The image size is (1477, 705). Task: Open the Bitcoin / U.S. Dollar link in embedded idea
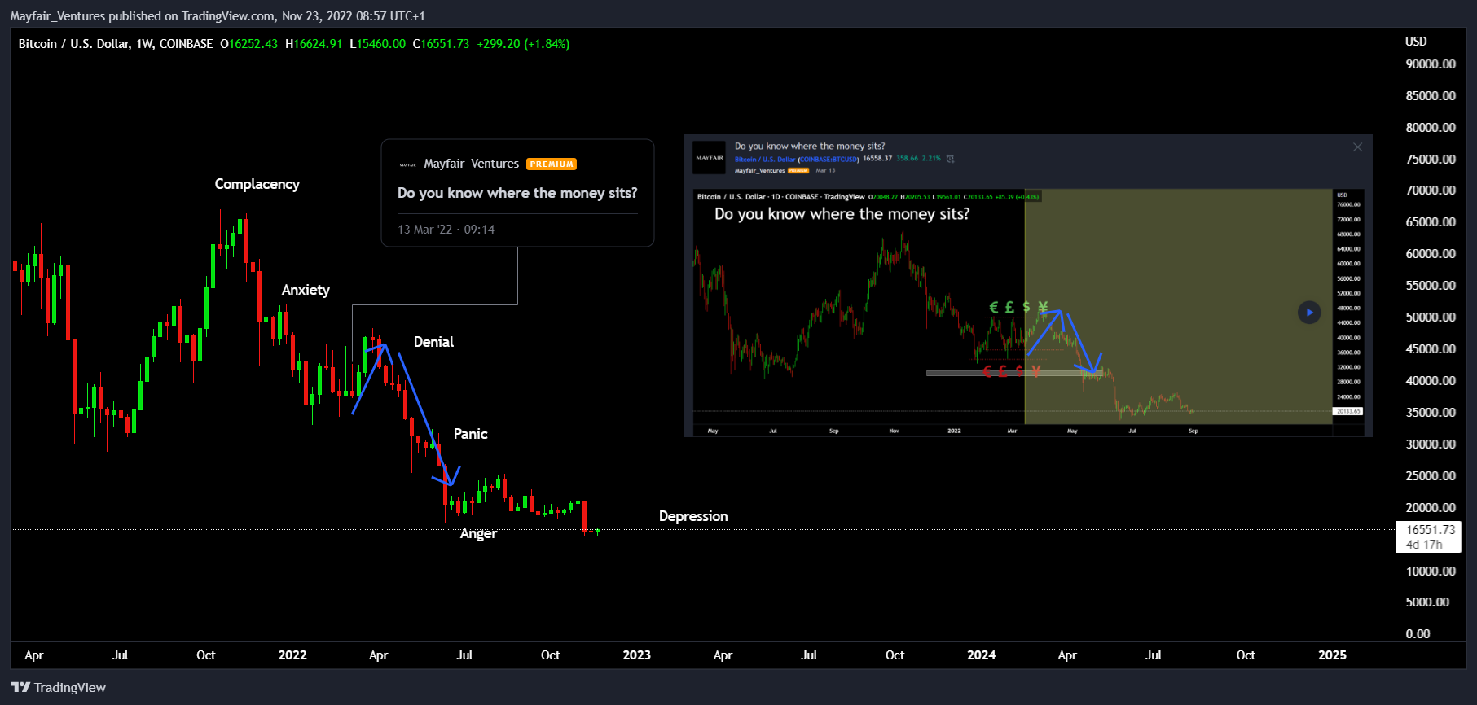click(765, 160)
